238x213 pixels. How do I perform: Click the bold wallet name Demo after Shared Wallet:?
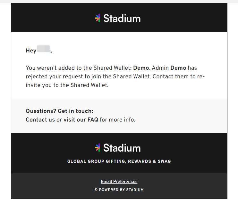tap(141, 68)
